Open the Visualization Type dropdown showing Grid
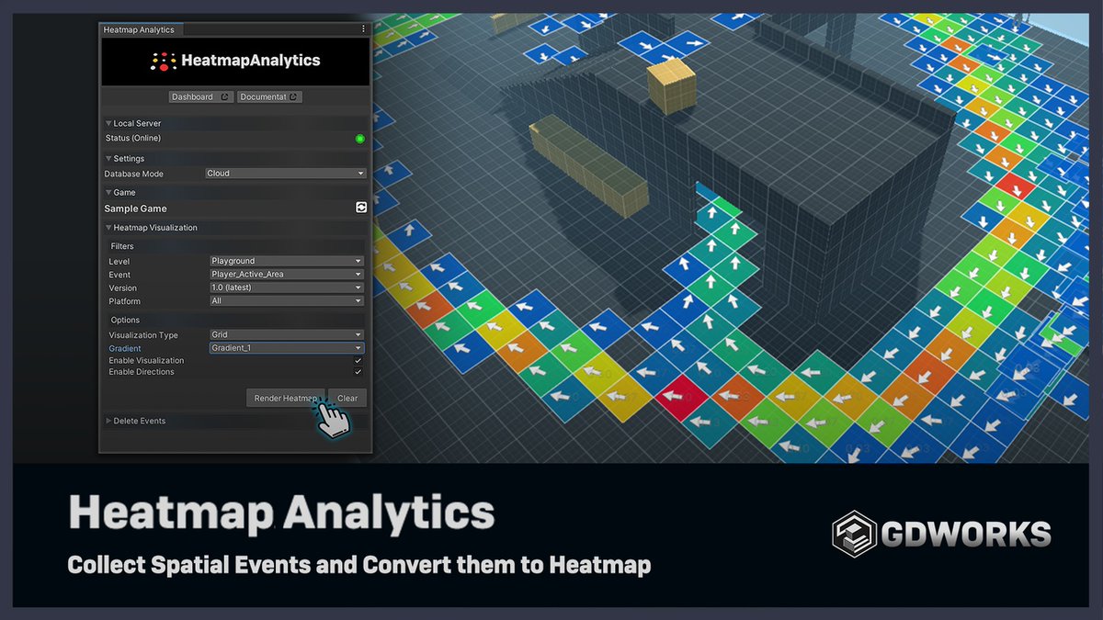The image size is (1103, 620). click(x=287, y=335)
